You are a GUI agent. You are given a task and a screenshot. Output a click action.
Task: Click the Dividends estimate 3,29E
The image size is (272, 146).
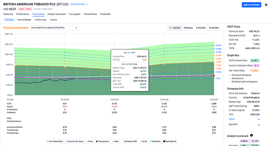[x=214, y=113]
